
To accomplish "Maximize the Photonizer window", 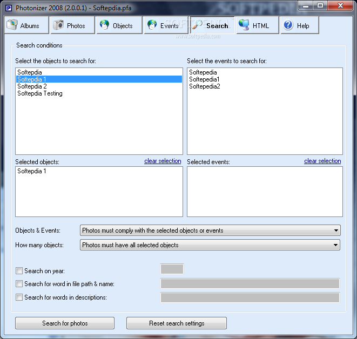I will 320,5.
